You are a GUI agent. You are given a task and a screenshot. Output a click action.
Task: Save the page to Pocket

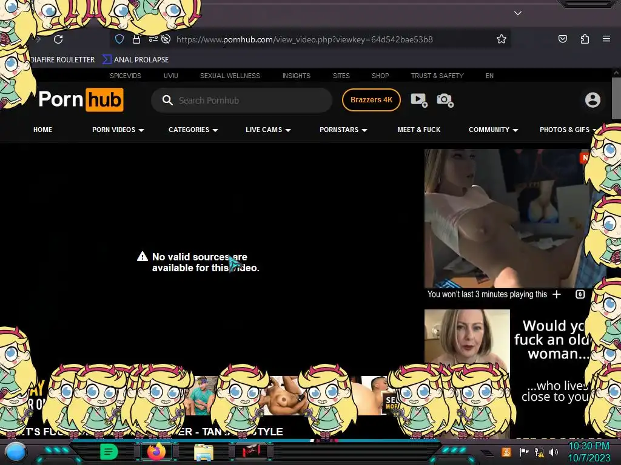tap(562, 39)
